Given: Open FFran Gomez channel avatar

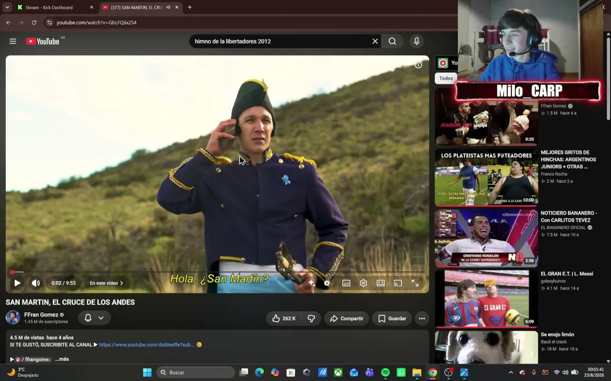Looking at the screenshot, I should 13,317.
